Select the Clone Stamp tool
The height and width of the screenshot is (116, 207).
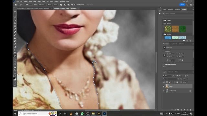(15, 38)
